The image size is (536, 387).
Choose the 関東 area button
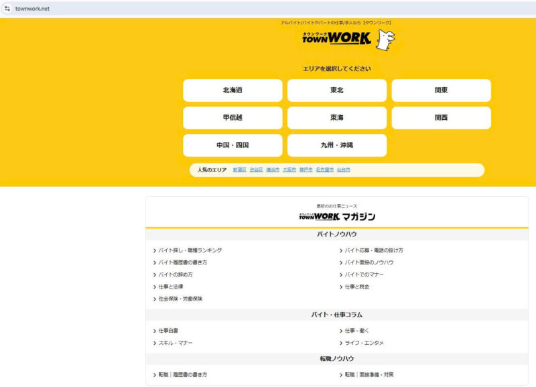(x=442, y=90)
